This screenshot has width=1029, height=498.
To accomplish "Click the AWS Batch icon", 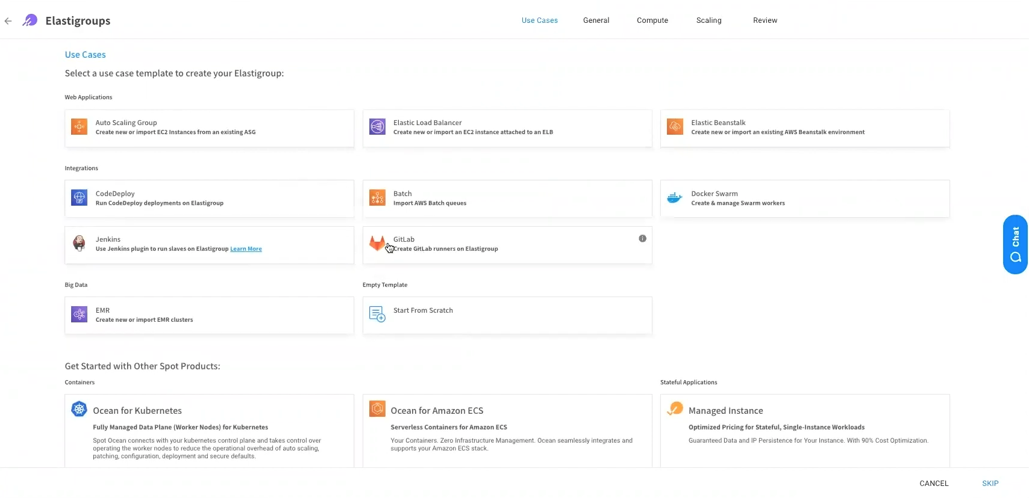I will [x=377, y=198].
